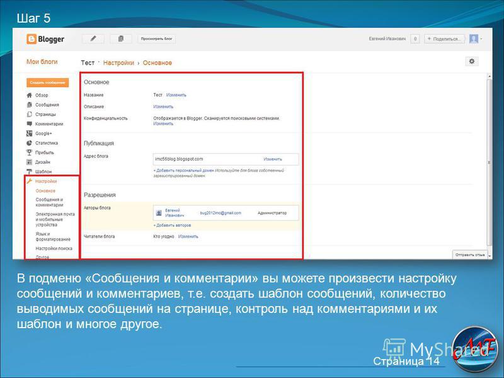The width and height of the screenshot is (504, 378).
Task: Open the posts list icon button
Action: pyautogui.click(x=121, y=38)
